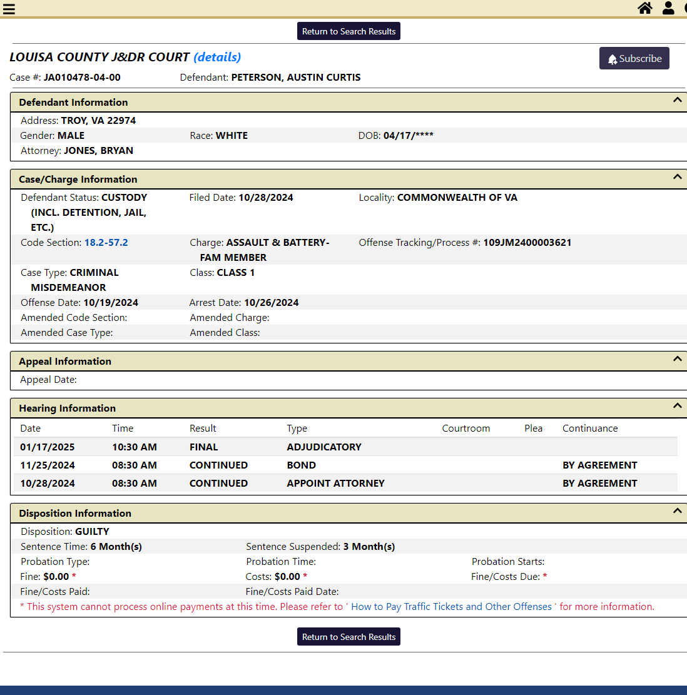Click Locality COMMONWEALTH OF VA value
The image size is (687, 695).
457,198
